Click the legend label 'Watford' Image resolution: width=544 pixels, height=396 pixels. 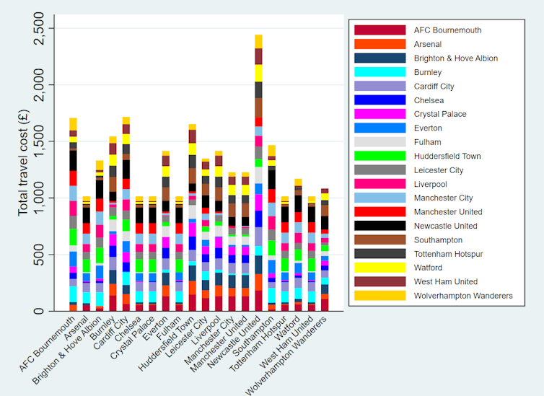[428, 268]
